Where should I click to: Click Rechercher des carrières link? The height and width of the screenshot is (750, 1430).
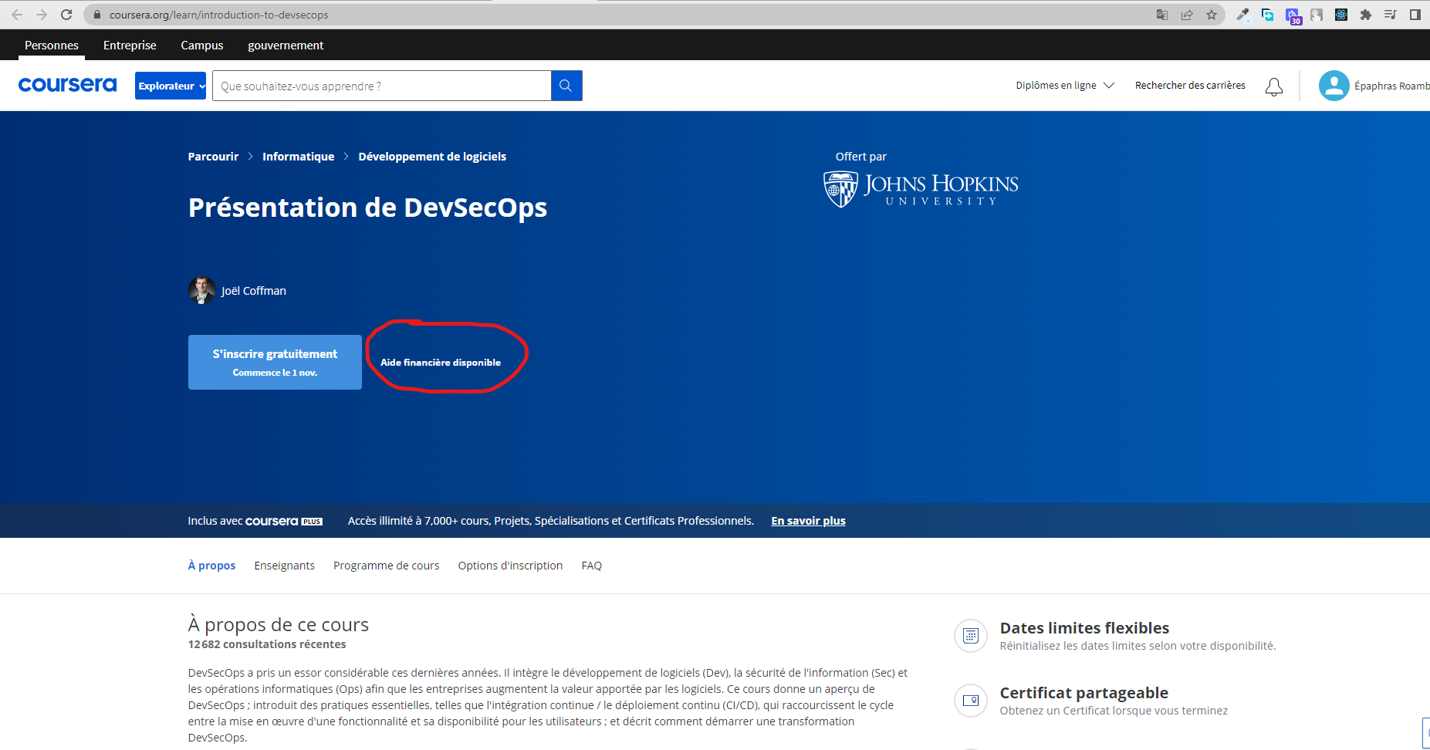pos(1190,86)
